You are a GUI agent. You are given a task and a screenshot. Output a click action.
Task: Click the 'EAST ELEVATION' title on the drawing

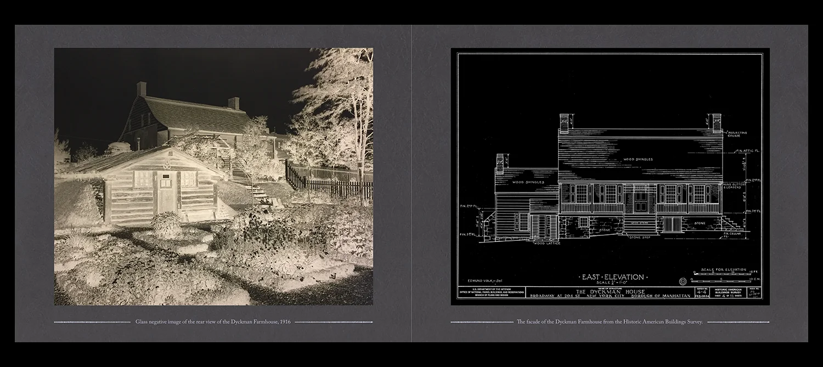pyautogui.click(x=613, y=277)
